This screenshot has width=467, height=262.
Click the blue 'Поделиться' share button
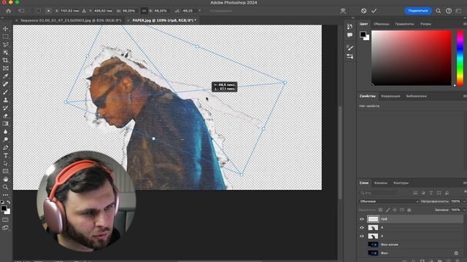point(418,11)
